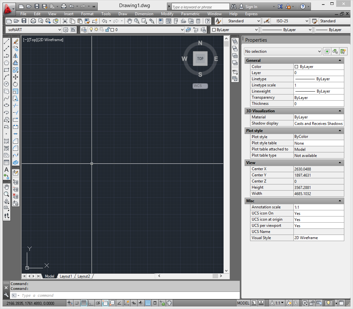This screenshot has height=309, width=353.
Task: Activate the Pan hand in standard toolbar
Action: pos(129,21)
